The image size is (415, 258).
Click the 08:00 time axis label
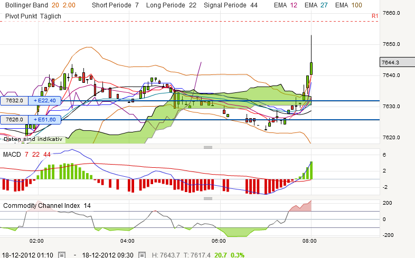click(x=309, y=241)
